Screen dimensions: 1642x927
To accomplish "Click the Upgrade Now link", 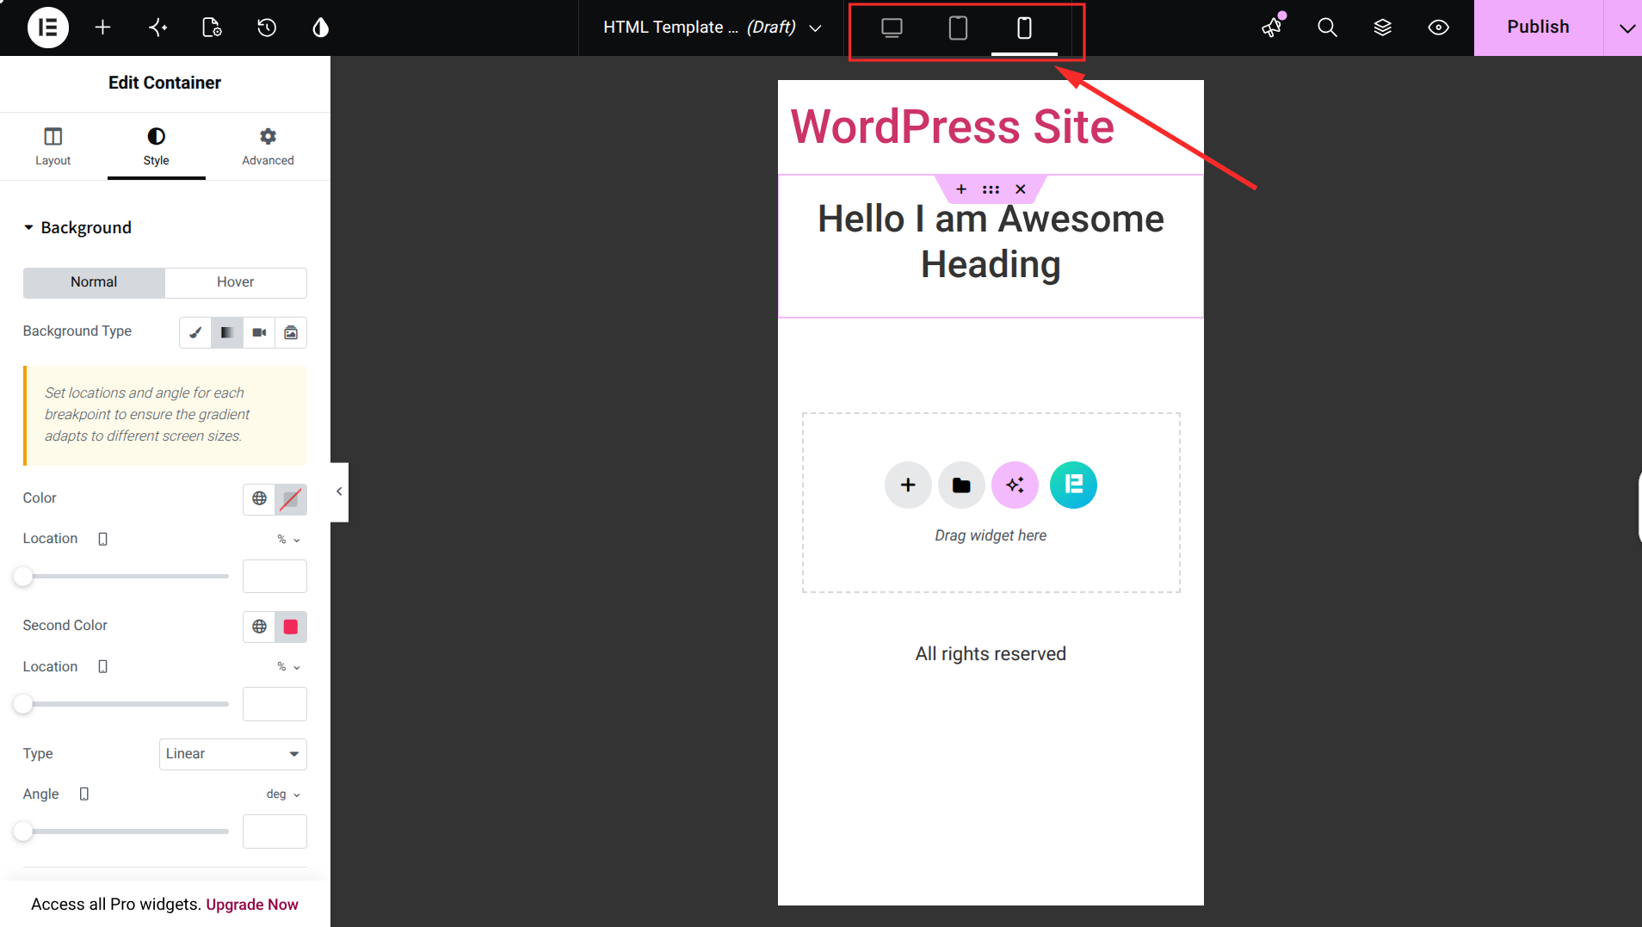I will pyautogui.click(x=252, y=904).
